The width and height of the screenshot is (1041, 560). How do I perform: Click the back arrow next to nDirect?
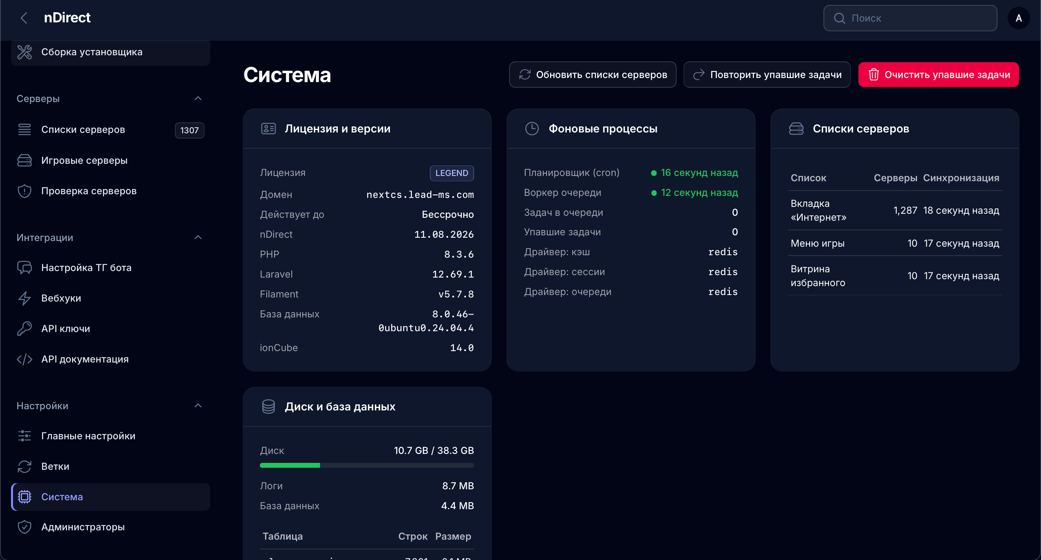click(24, 18)
